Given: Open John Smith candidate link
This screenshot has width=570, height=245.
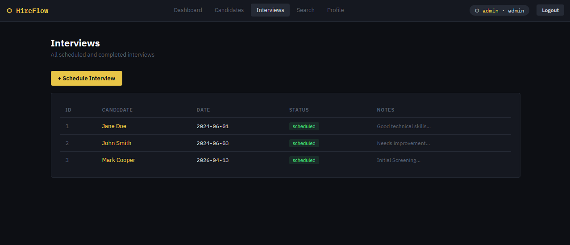Looking at the screenshot, I should 116,143.
